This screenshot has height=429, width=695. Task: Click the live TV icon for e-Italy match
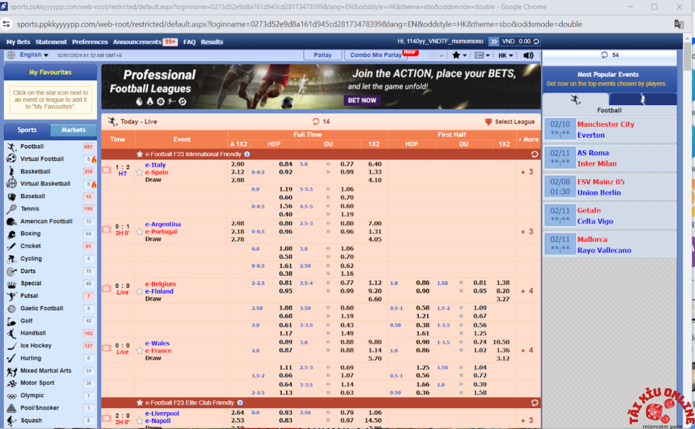point(106,169)
